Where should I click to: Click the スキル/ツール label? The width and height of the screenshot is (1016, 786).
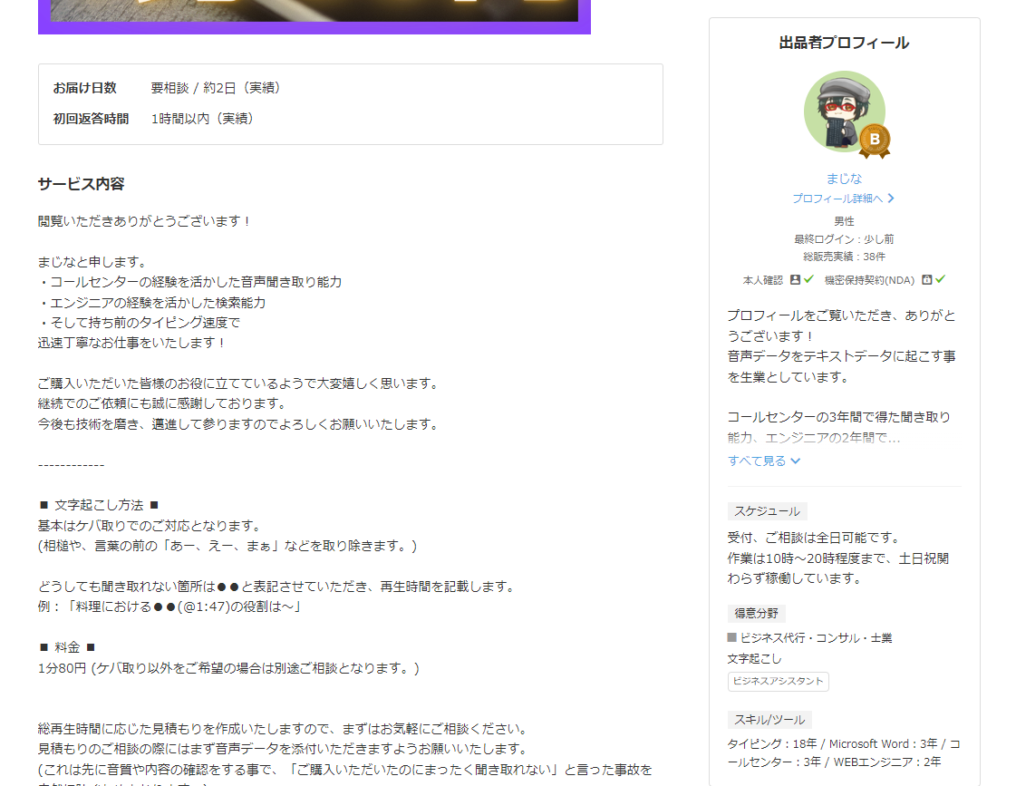(x=769, y=720)
